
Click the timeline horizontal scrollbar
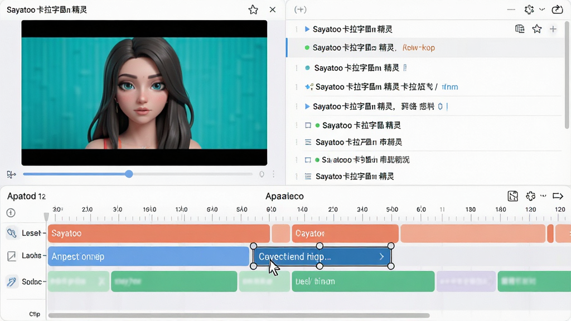pyautogui.click(x=239, y=315)
